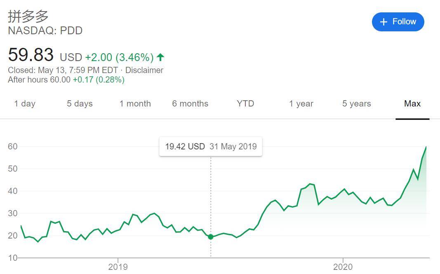Switch to the 6 months tab
This screenshot has width=440, height=274.
190,104
